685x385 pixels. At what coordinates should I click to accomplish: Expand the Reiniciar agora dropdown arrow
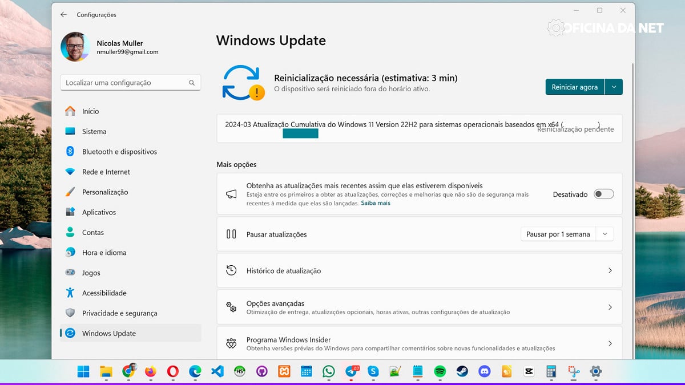[614, 87]
